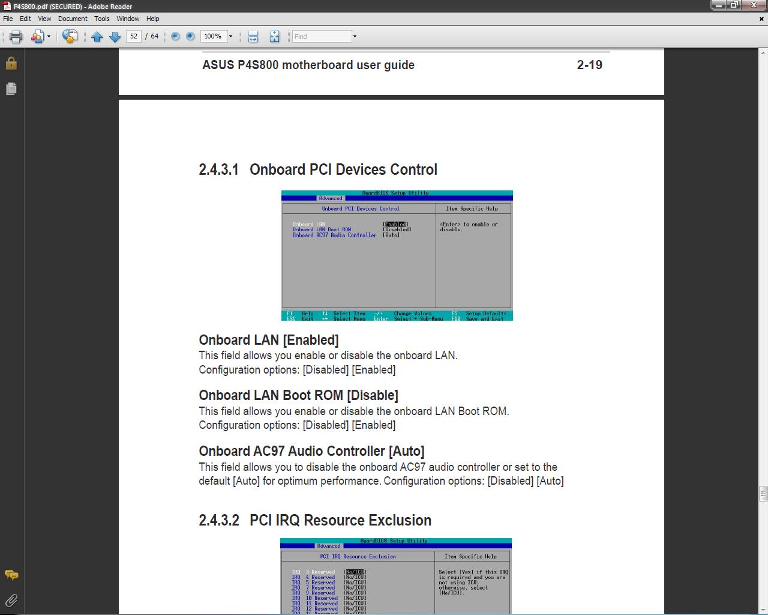Click the collaborate/share review icon

(x=37, y=37)
